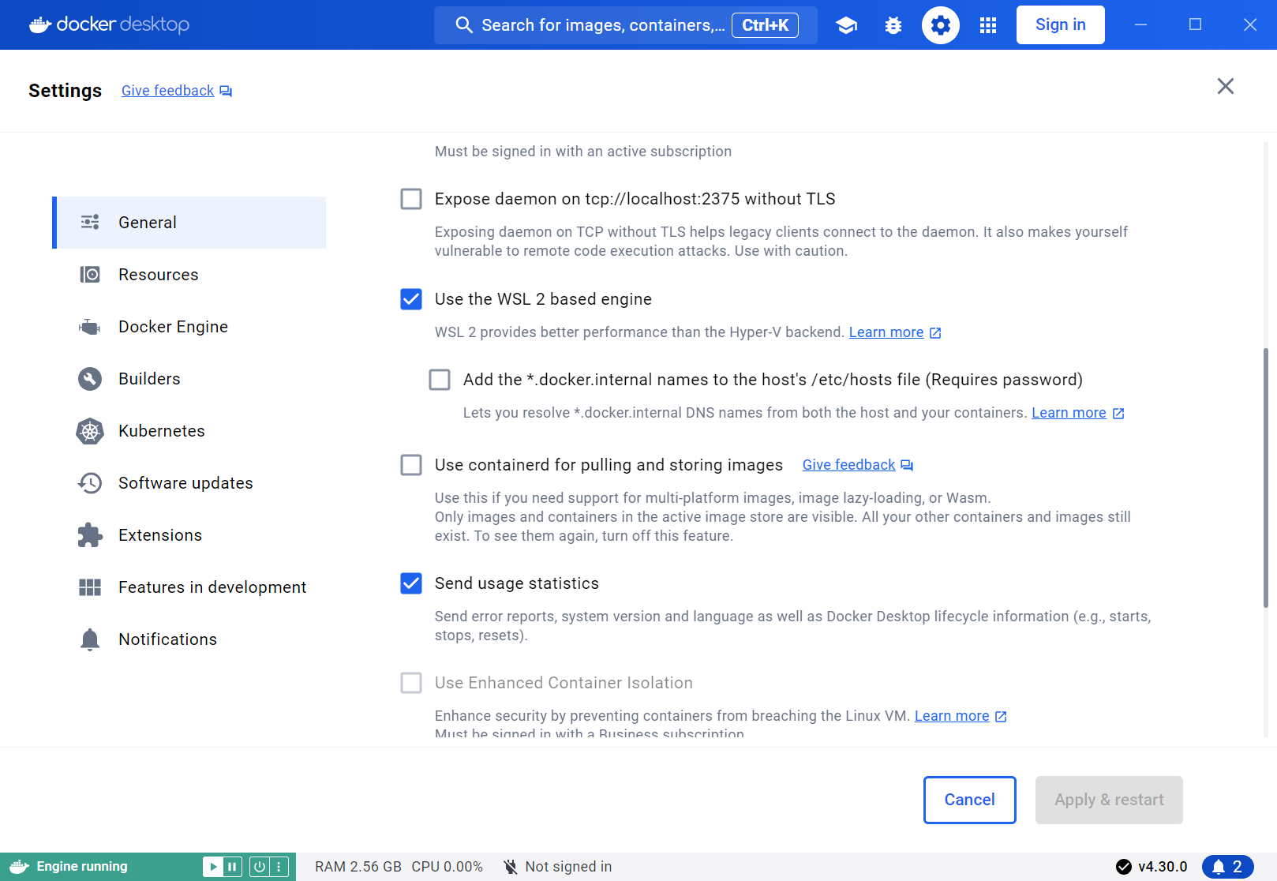Check Add *.docker.internal names to hosts file

point(440,380)
